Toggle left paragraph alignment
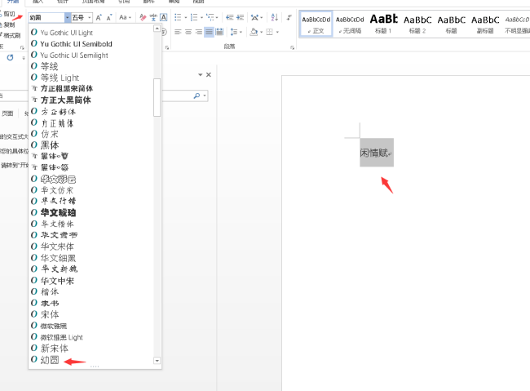This screenshot has width=530, height=391. (x=177, y=32)
